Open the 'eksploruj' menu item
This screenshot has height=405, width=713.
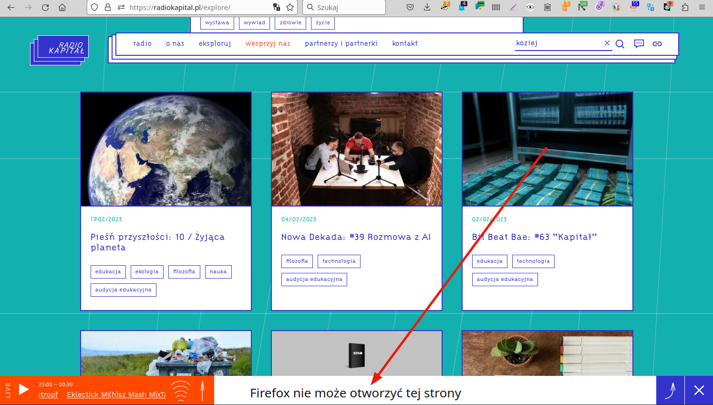point(215,43)
